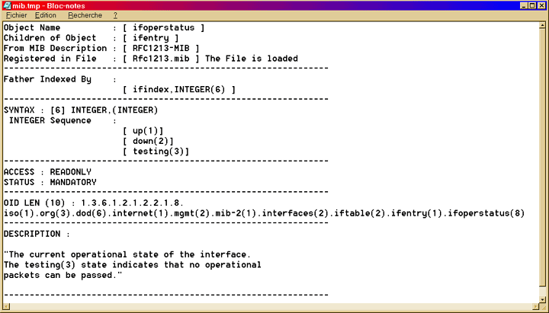Click the 'DESCRIPTION :' heading line
Image resolution: width=549 pixels, height=313 pixels.
(37, 234)
